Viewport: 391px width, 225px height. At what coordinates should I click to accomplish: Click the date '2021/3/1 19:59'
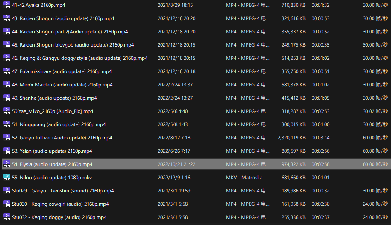pos(174,190)
